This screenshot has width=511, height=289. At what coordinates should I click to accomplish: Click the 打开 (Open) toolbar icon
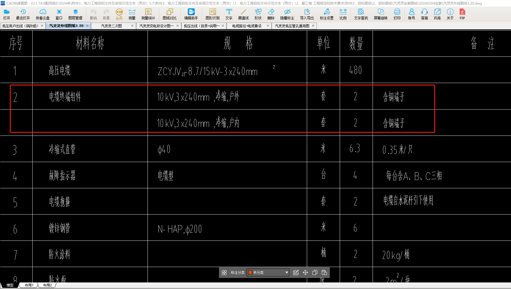click(7, 14)
